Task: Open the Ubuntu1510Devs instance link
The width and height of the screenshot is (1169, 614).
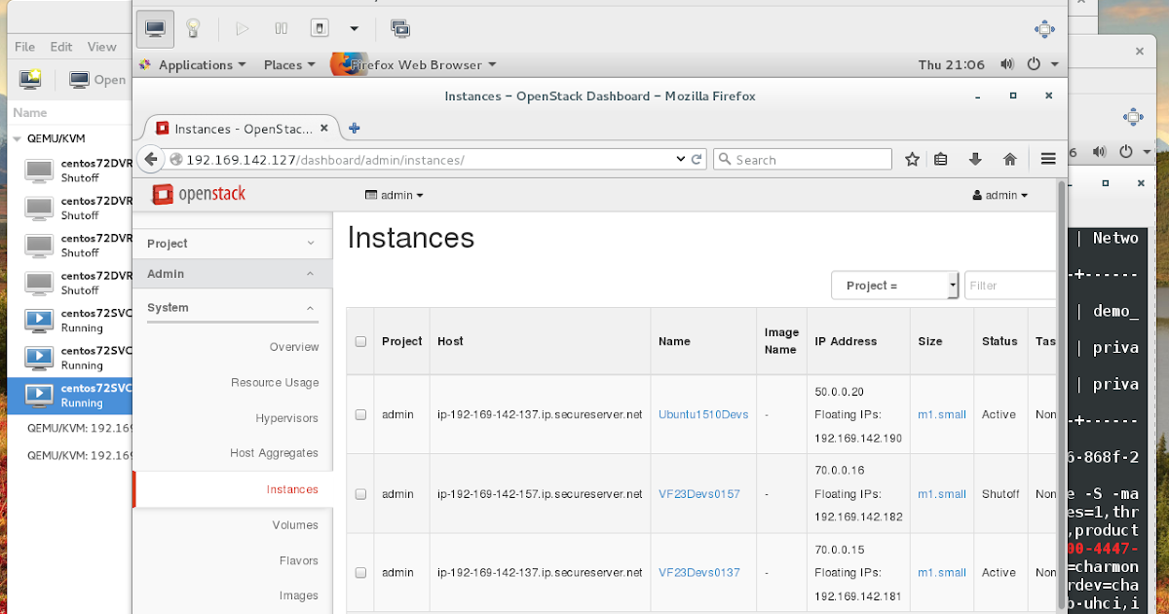Action: 703,414
